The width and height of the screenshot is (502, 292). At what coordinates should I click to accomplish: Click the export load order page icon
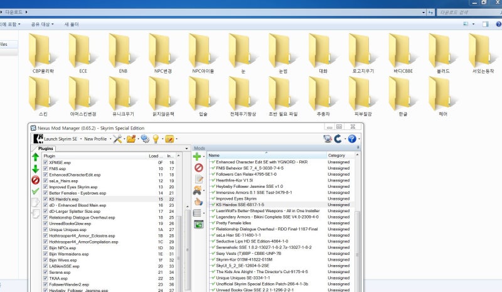pyautogui.click(x=36, y=202)
